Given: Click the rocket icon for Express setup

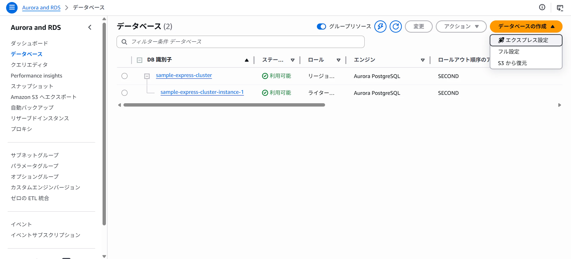Looking at the screenshot, I should point(501,40).
